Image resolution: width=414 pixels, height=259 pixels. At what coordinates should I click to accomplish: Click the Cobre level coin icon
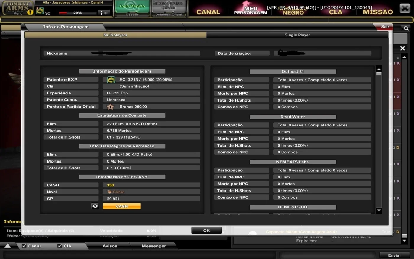tap(109, 192)
